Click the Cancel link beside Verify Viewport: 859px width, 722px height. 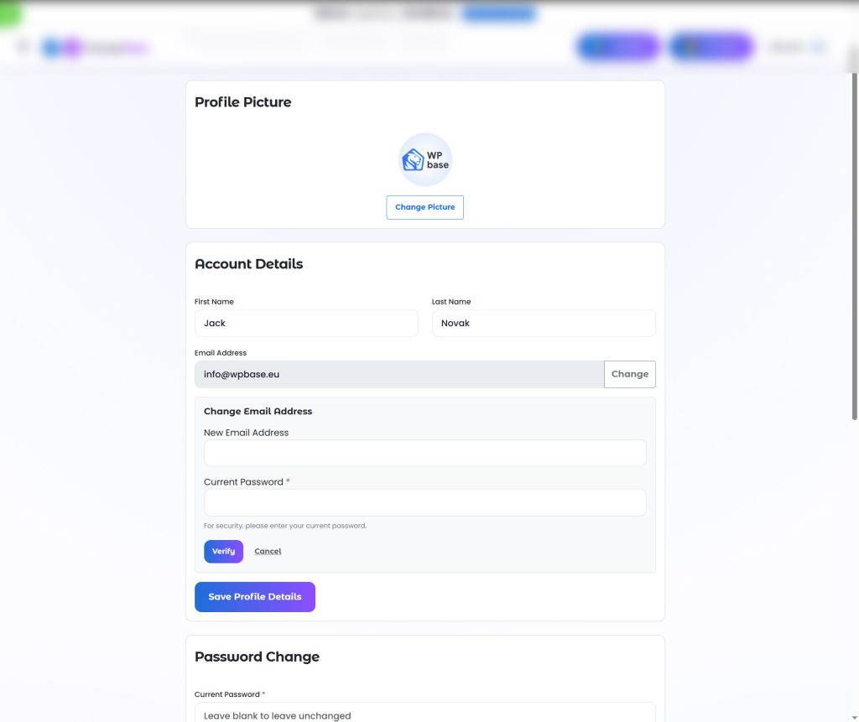[x=268, y=551]
